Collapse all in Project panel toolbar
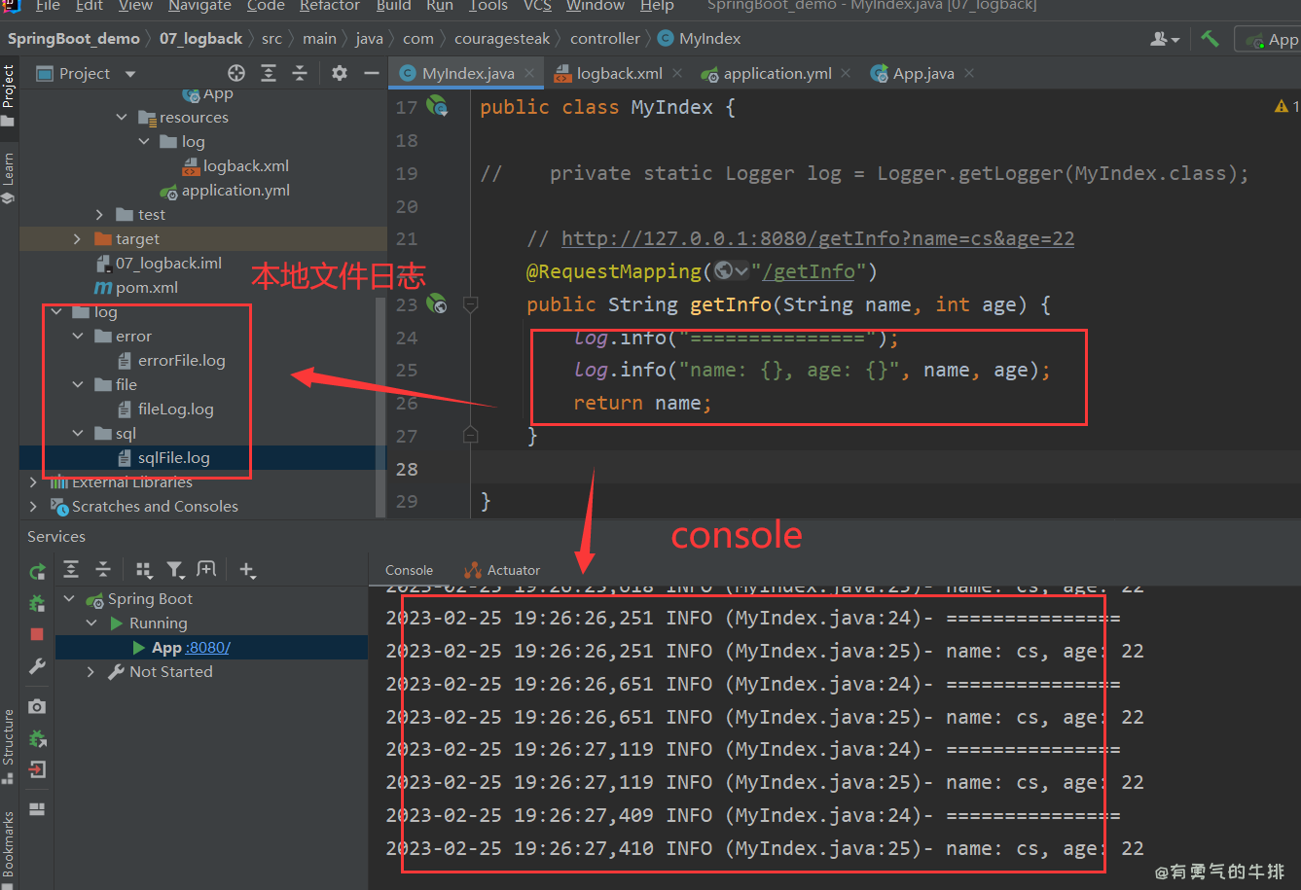Image resolution: width=1301 pixels, height=890 pixels. tap(300, 73)
